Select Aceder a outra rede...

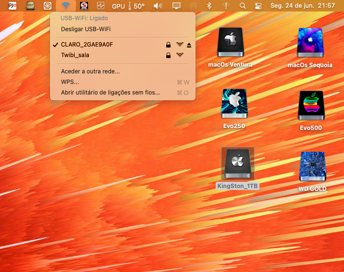pos(123,71)
